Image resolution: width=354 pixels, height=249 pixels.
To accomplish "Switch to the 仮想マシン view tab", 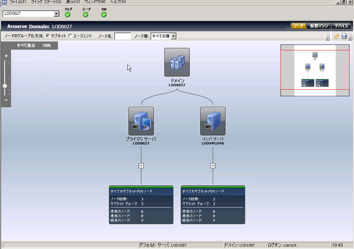I will pos(319,26).
